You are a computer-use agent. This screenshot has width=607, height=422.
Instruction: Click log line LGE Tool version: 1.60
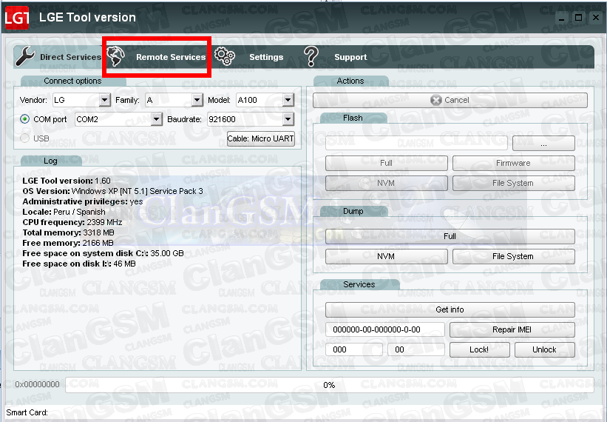point(67,181)
